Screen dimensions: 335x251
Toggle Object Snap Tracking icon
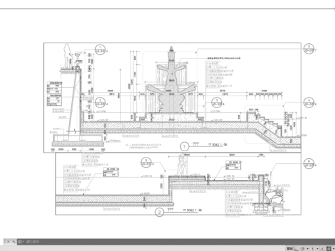(x=322, y=249)
